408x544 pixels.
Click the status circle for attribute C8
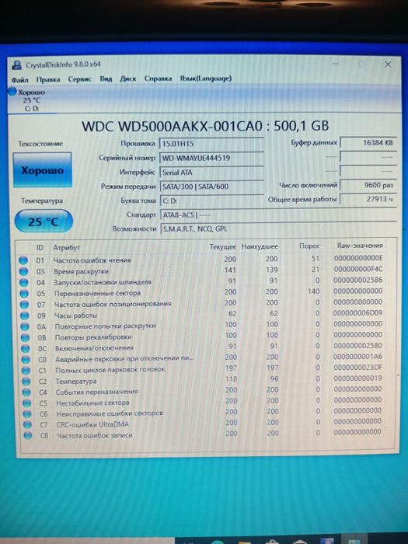[x=27, y=435]
